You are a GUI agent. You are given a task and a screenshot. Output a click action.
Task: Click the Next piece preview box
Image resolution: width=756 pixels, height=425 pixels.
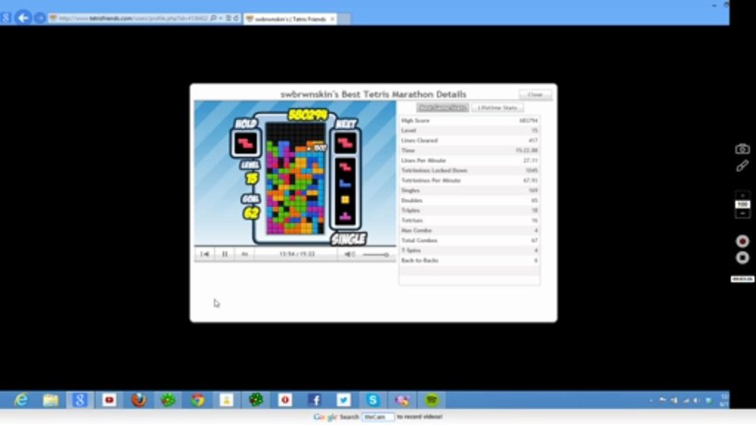(345, 143)
